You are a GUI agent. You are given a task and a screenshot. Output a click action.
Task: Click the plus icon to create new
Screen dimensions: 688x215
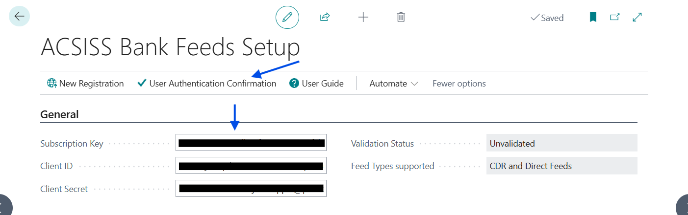(363, 17)
